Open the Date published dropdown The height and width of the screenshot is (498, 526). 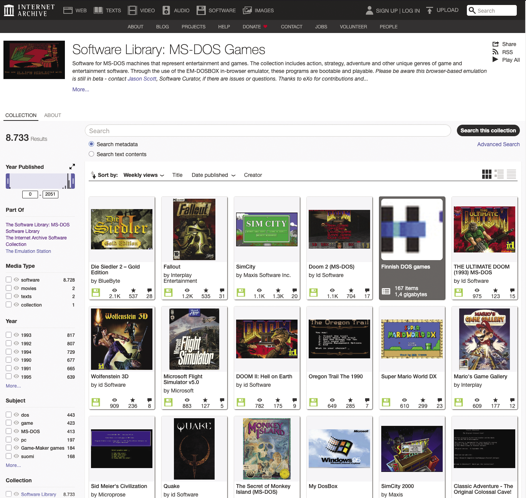coord(213,175)
